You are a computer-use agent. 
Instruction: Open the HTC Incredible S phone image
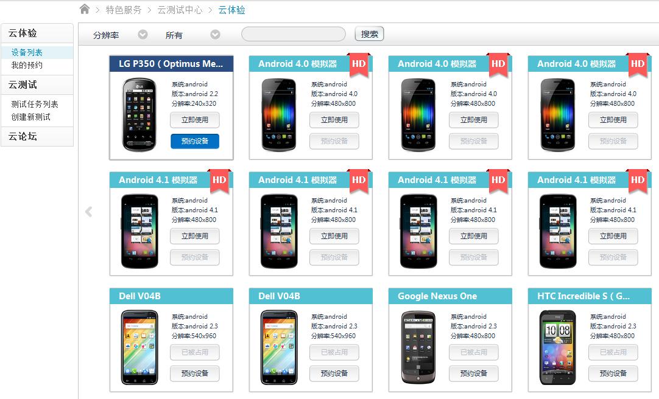558,347
